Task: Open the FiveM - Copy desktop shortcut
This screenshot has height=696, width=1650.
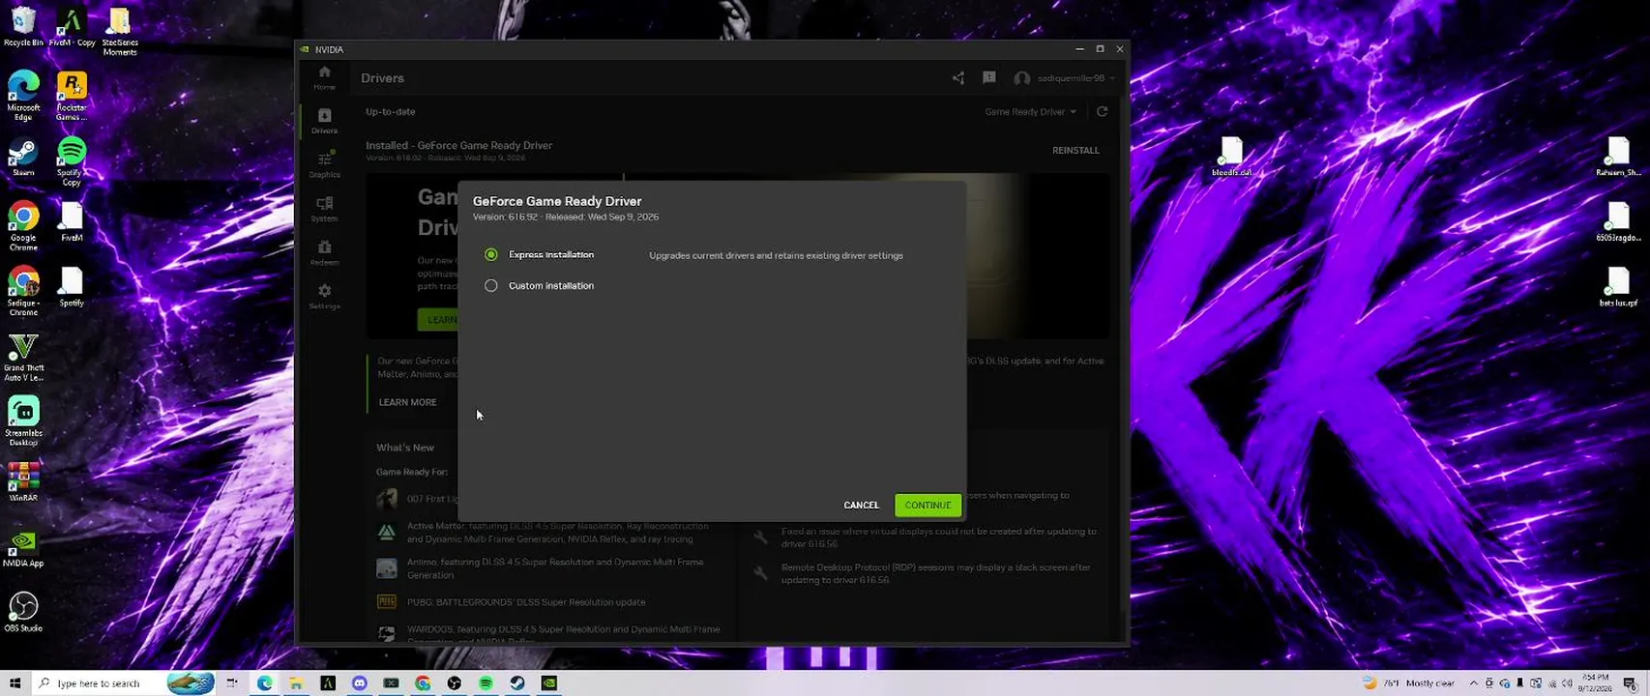Action: (x=72, y=27)
